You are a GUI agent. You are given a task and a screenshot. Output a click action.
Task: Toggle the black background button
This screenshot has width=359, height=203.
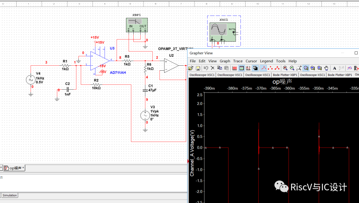[255, 68]
